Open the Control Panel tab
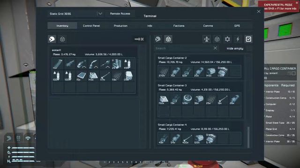This screenshot has height=168, width=300. [91, 26]
